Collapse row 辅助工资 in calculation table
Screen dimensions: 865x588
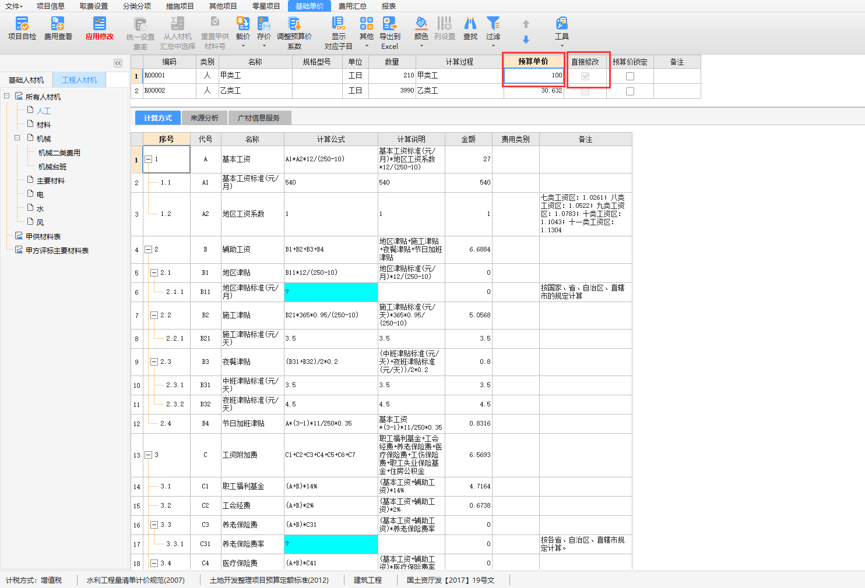click(148, 249)
